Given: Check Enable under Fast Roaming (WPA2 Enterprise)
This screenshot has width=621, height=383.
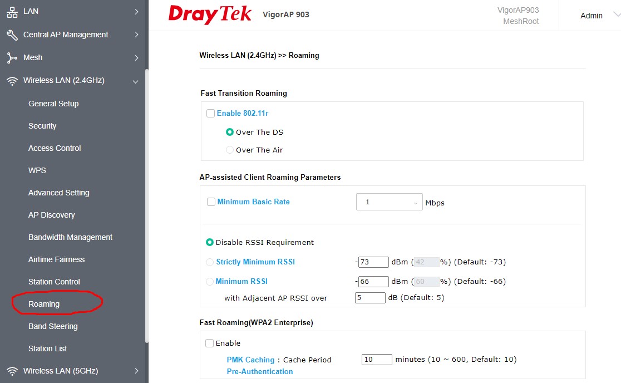Looking at the screenshot, I should pyautogui.click(x=210, y=343).
